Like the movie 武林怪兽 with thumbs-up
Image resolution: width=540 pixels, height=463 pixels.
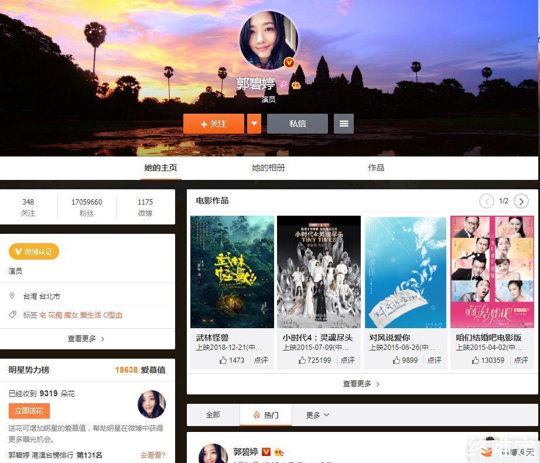coord(224,360)
